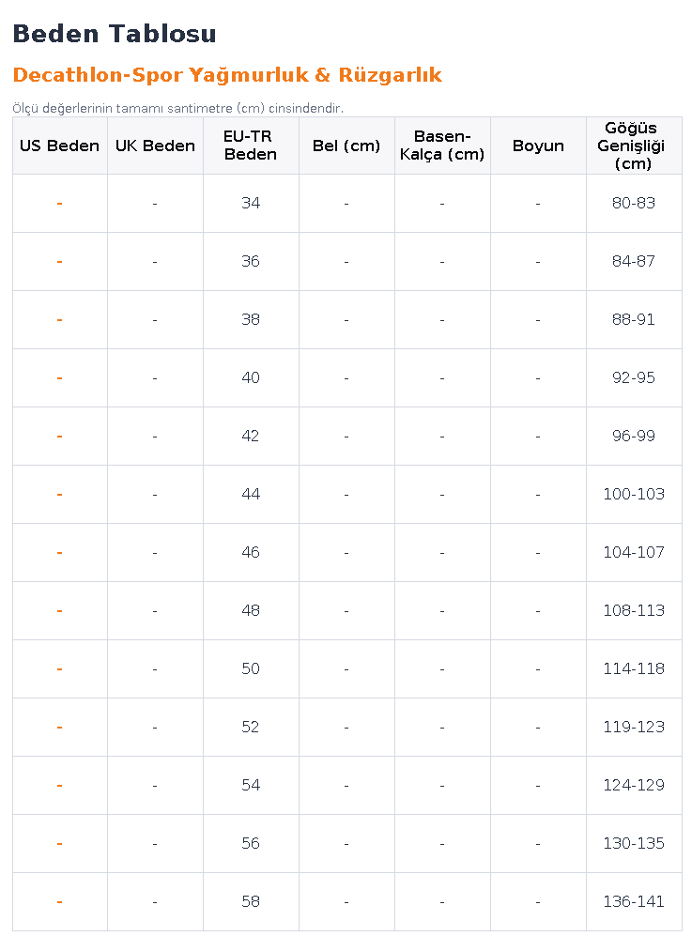The image size is (692, 936).
Task: Click the Bel (cm) column header
Action: (x=346, y=146)
